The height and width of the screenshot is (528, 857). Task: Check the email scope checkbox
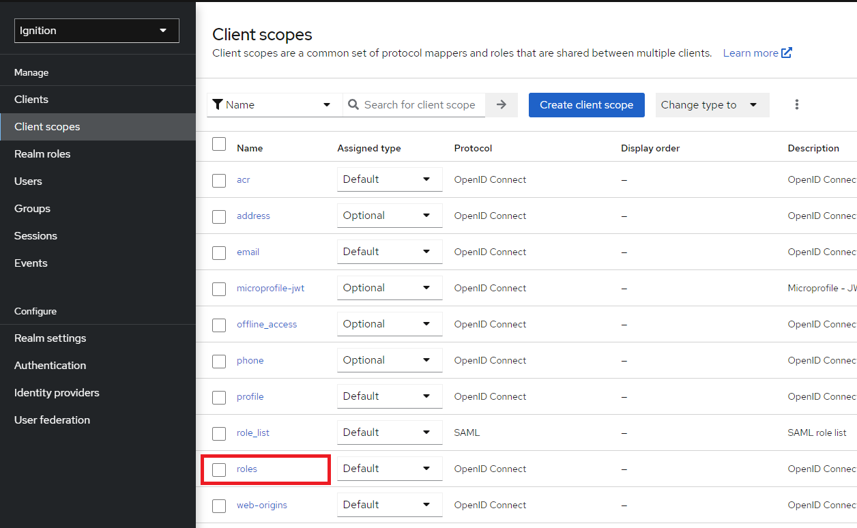(219, 252)
